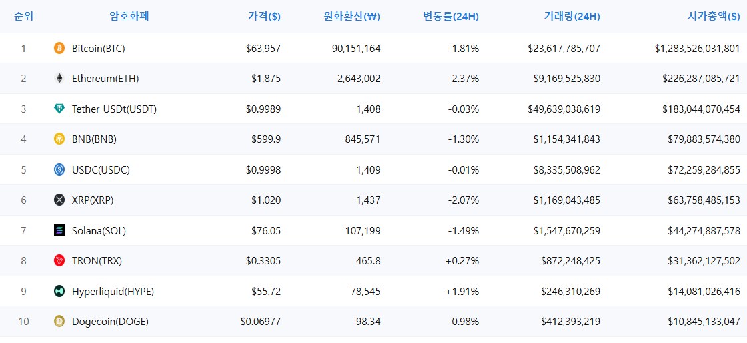The image size is (747, 343).
Task: Open the Solana(SOL) name link
Action: click(x=99, y=231)
